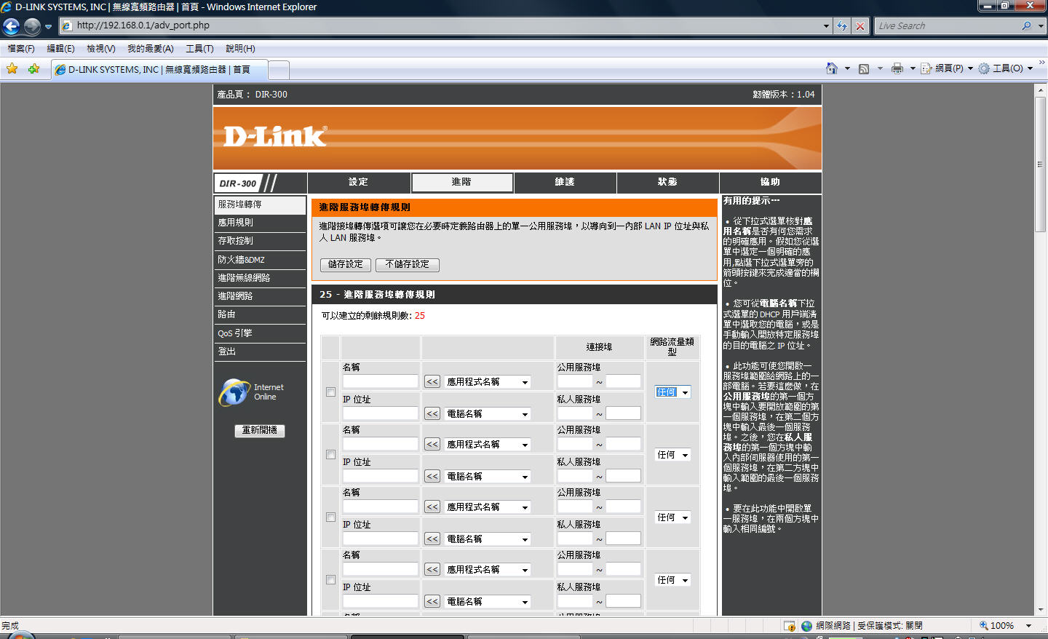Viewport: 1048px width, 639px height.
Task: Click the << button beside the third 應用程式名稱 dropdown
Action: tap(432, 507)
